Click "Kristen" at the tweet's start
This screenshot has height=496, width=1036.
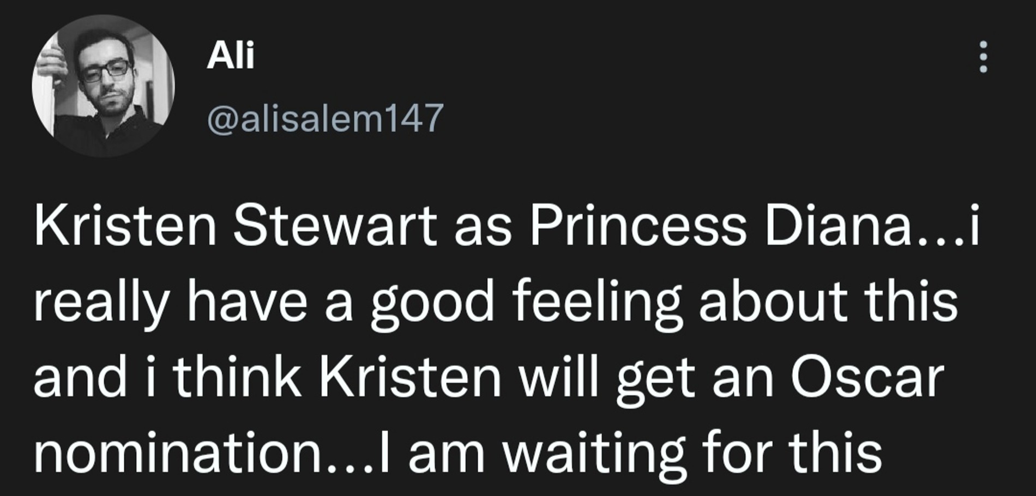125,226
